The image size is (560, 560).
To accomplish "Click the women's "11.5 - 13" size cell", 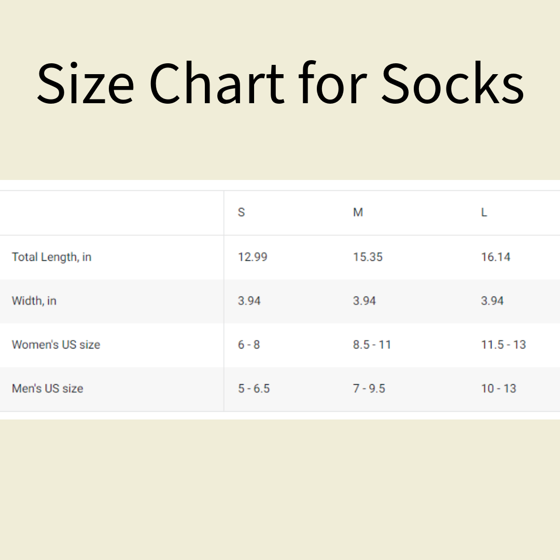I will click(503, 344).
